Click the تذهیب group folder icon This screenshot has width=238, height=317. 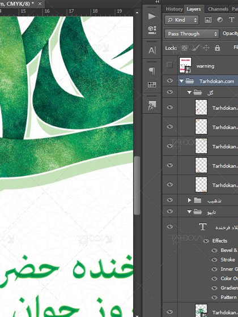point(198,200)
